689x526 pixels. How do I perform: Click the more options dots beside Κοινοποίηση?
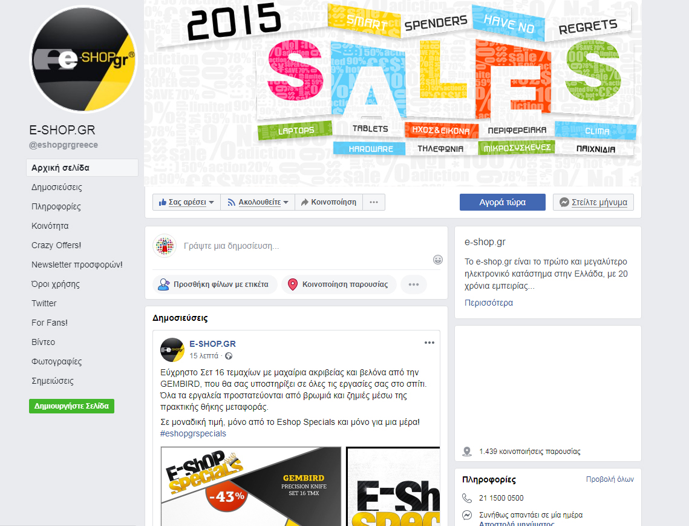(374, 202)
